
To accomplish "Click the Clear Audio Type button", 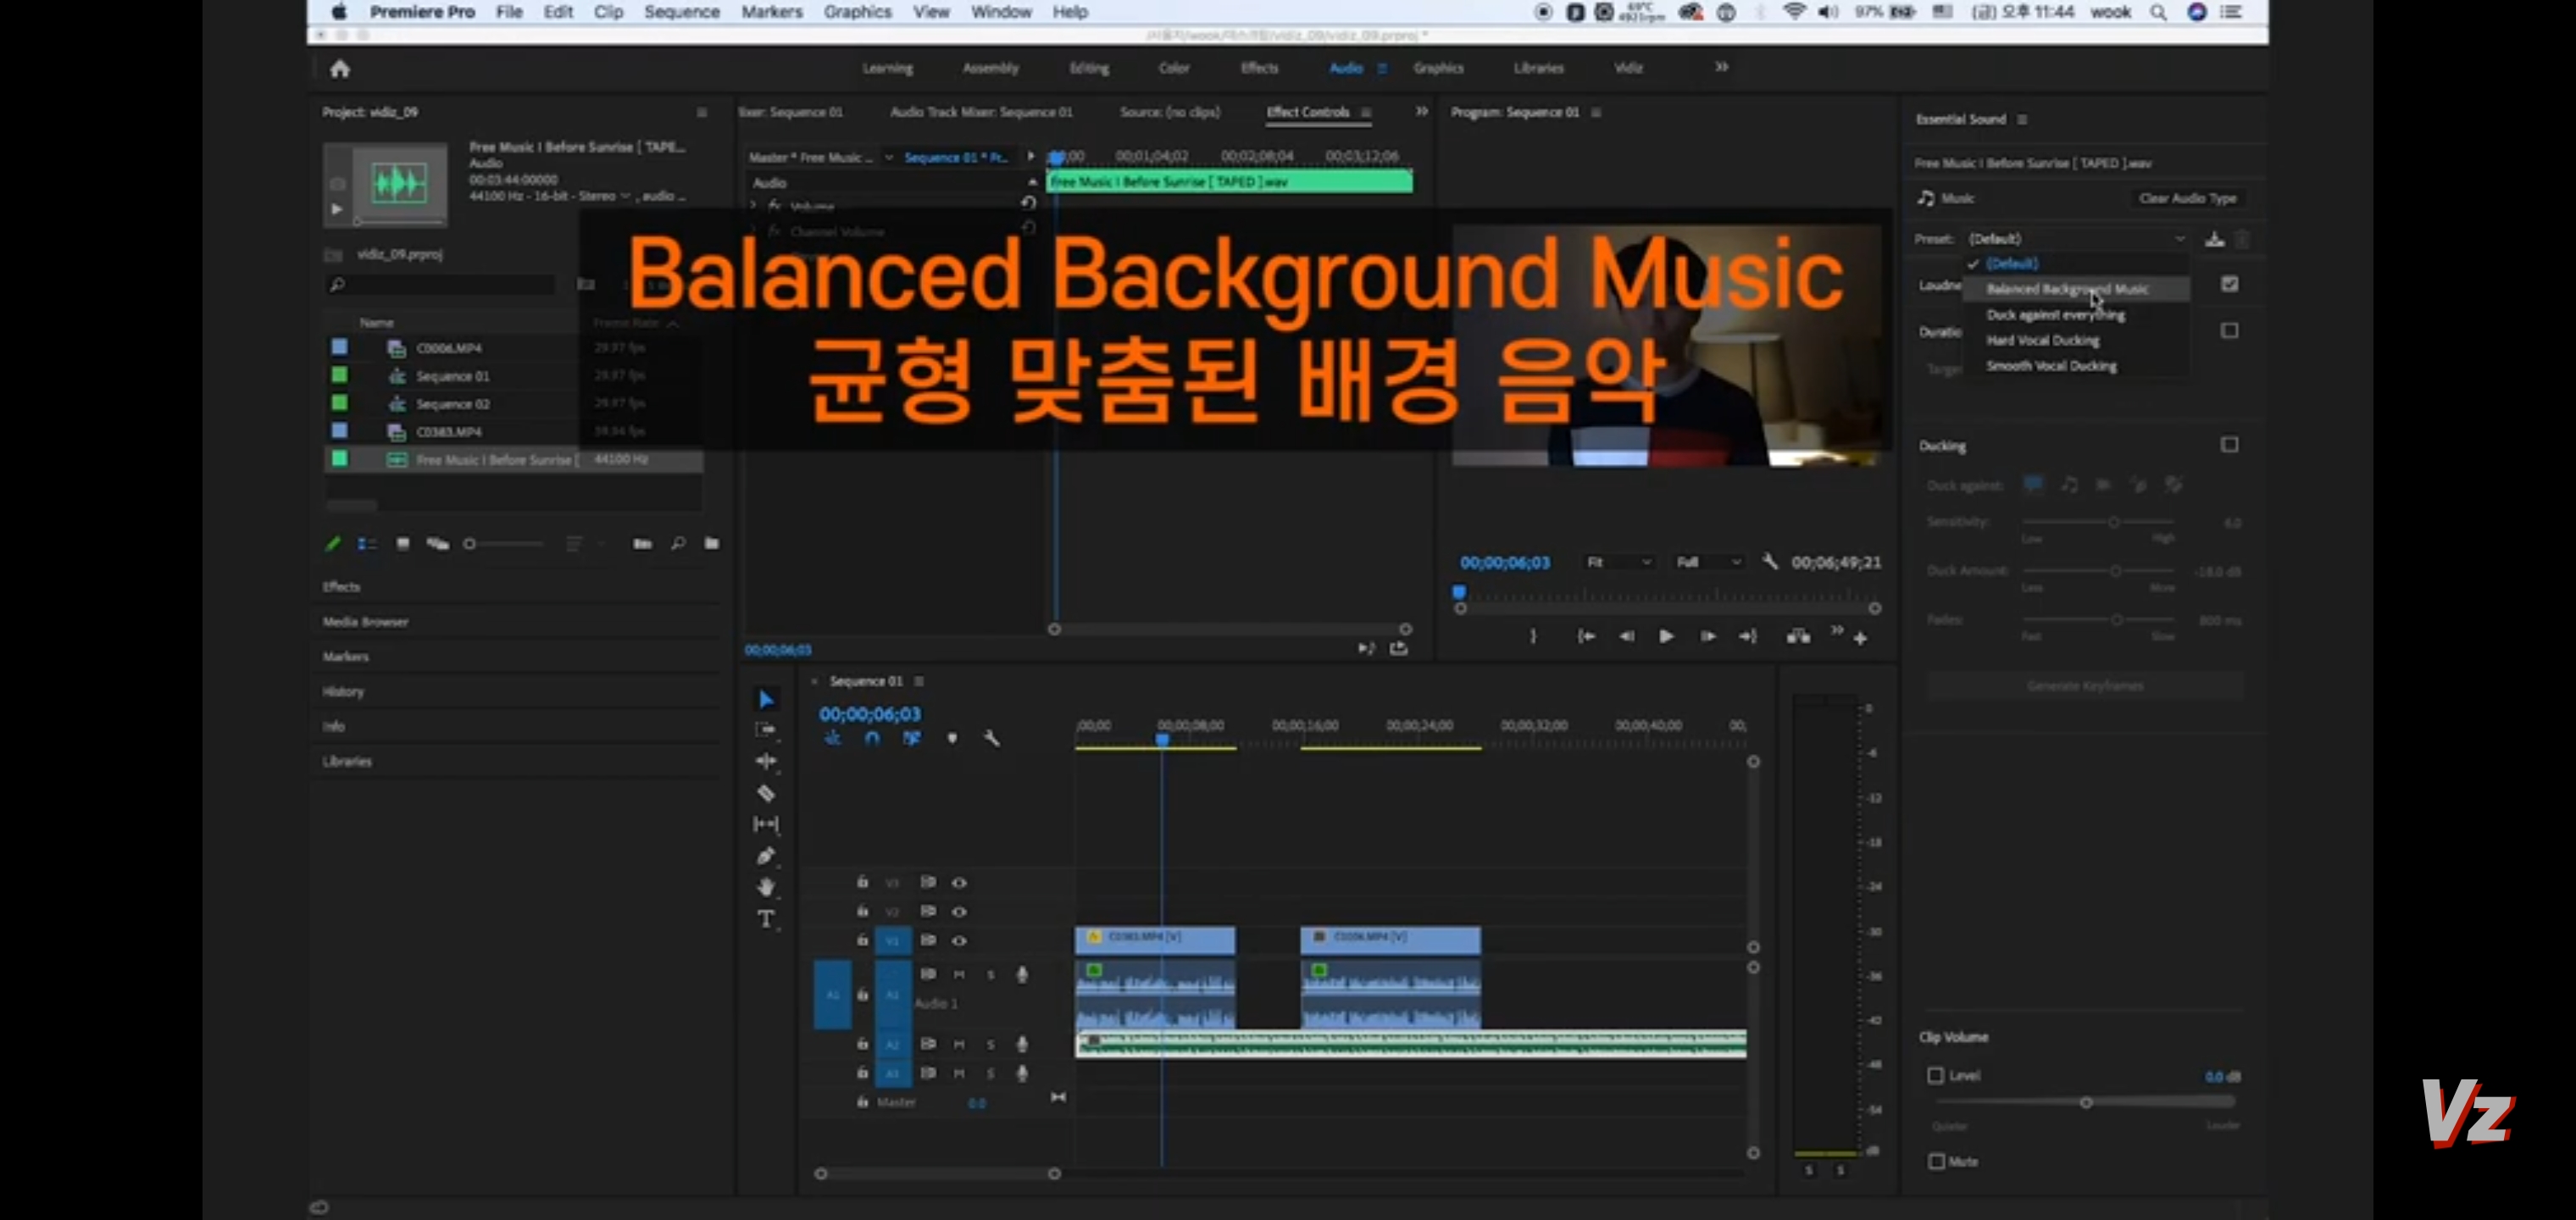I will pyautogui.click(x=2186, y=198).
